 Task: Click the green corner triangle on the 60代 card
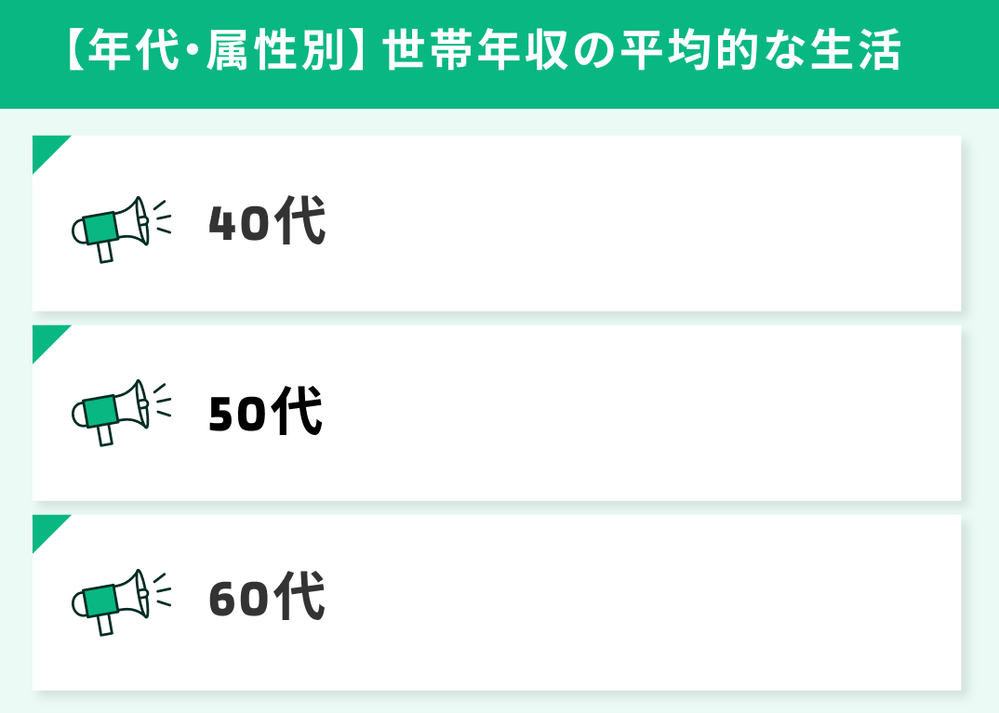coord(45,527)
